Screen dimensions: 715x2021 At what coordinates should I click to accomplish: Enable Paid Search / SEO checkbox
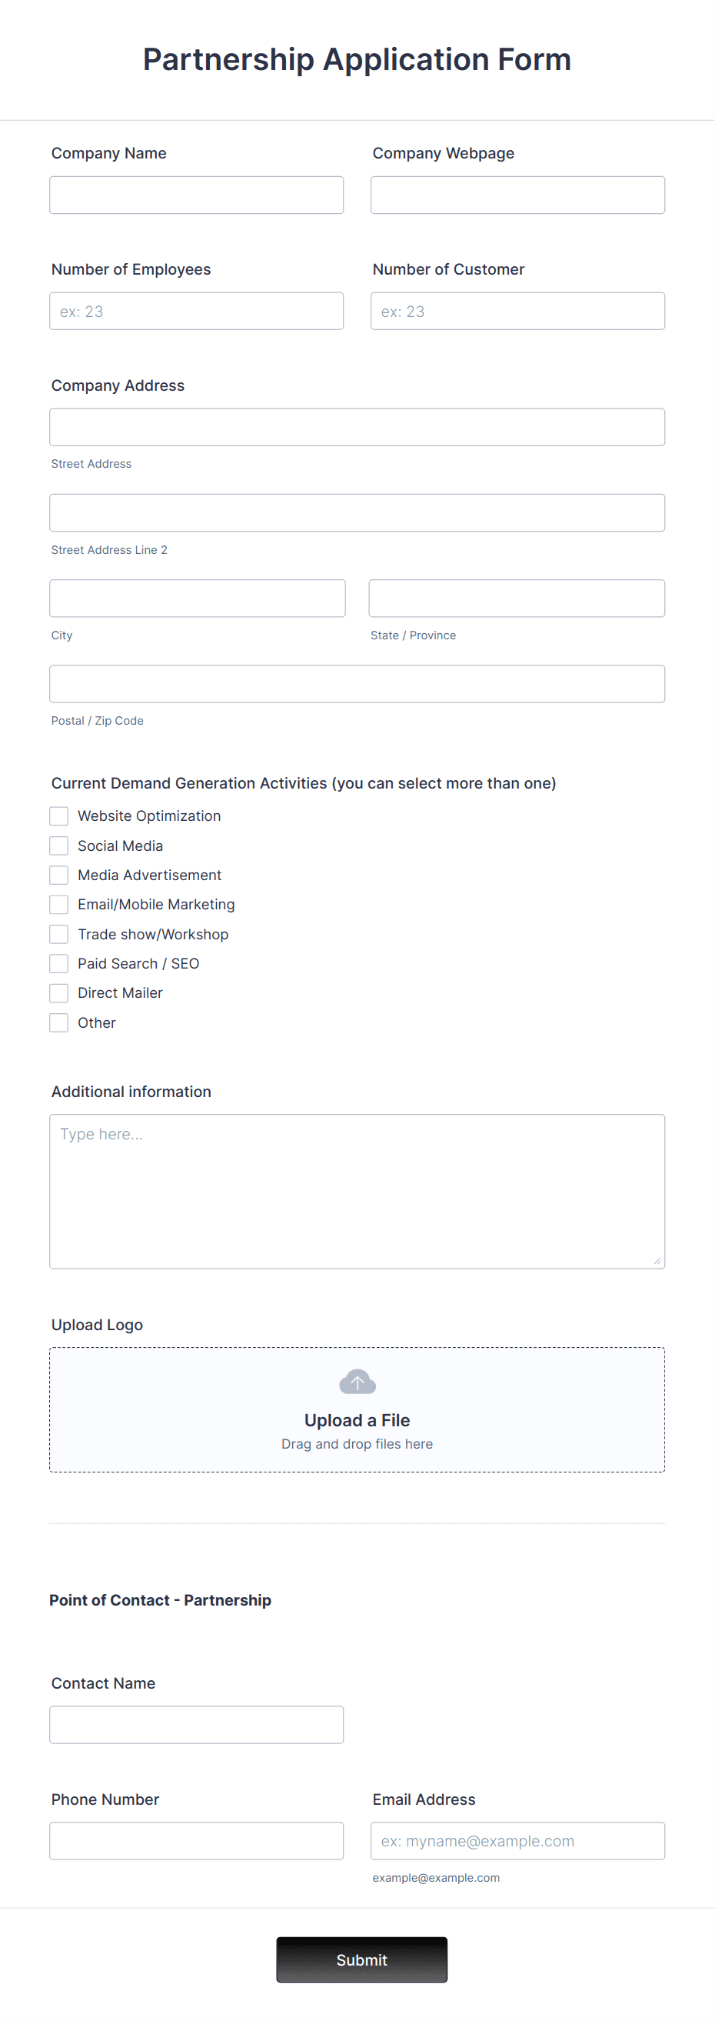[58, 962]
